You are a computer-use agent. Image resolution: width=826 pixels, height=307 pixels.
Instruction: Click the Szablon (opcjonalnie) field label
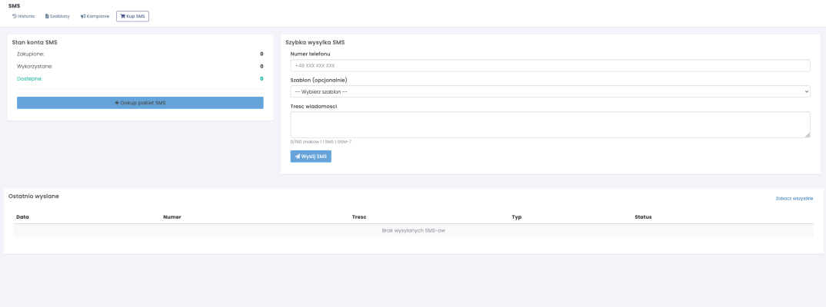pos(318,80)
